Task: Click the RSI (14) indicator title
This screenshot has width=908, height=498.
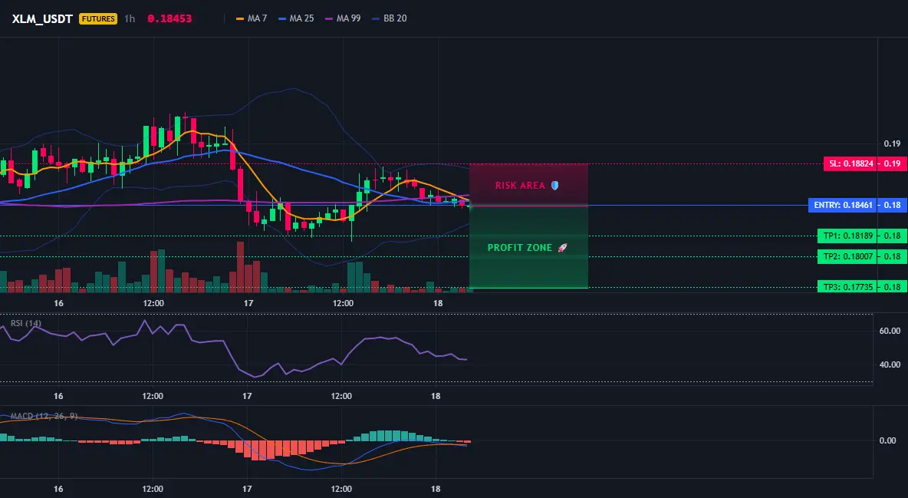Action: [26, 323]
